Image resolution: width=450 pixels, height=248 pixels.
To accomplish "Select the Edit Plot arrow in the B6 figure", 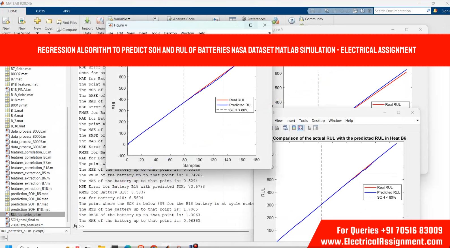I will (x=309, y=128).
